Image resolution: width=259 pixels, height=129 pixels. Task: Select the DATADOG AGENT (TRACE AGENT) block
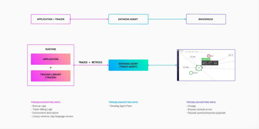(x=128, y=65)
